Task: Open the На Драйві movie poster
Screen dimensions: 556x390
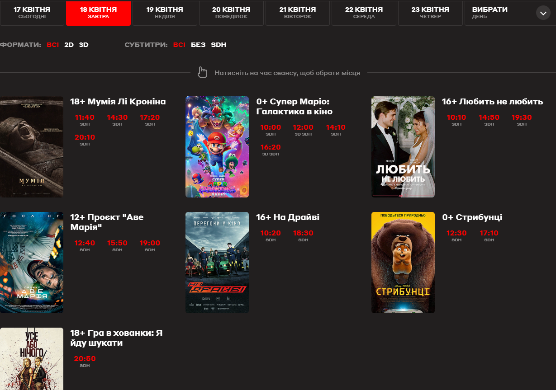Action: 217,263
